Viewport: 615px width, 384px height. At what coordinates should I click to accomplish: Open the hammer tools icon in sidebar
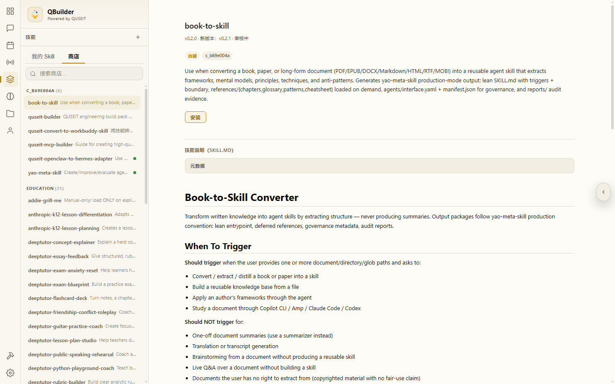(10, 356)
